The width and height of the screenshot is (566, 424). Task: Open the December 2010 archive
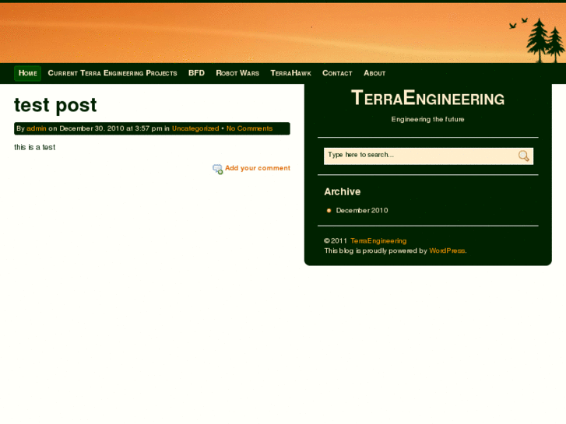pos(362,210)
